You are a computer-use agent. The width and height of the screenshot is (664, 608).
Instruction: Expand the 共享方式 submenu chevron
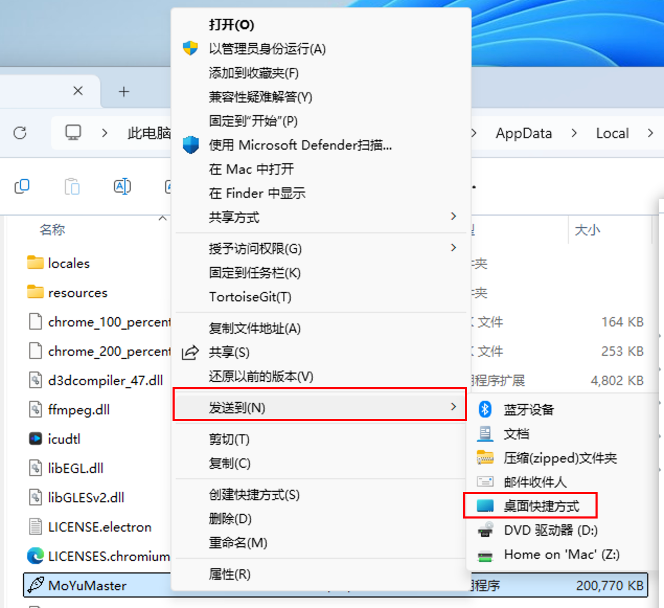[x=453, y=216]
